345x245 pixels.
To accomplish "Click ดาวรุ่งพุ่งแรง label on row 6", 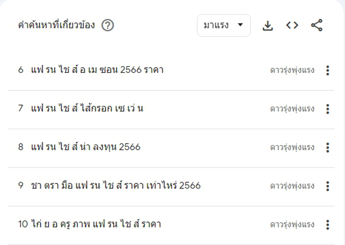I will tap(292, 70).
